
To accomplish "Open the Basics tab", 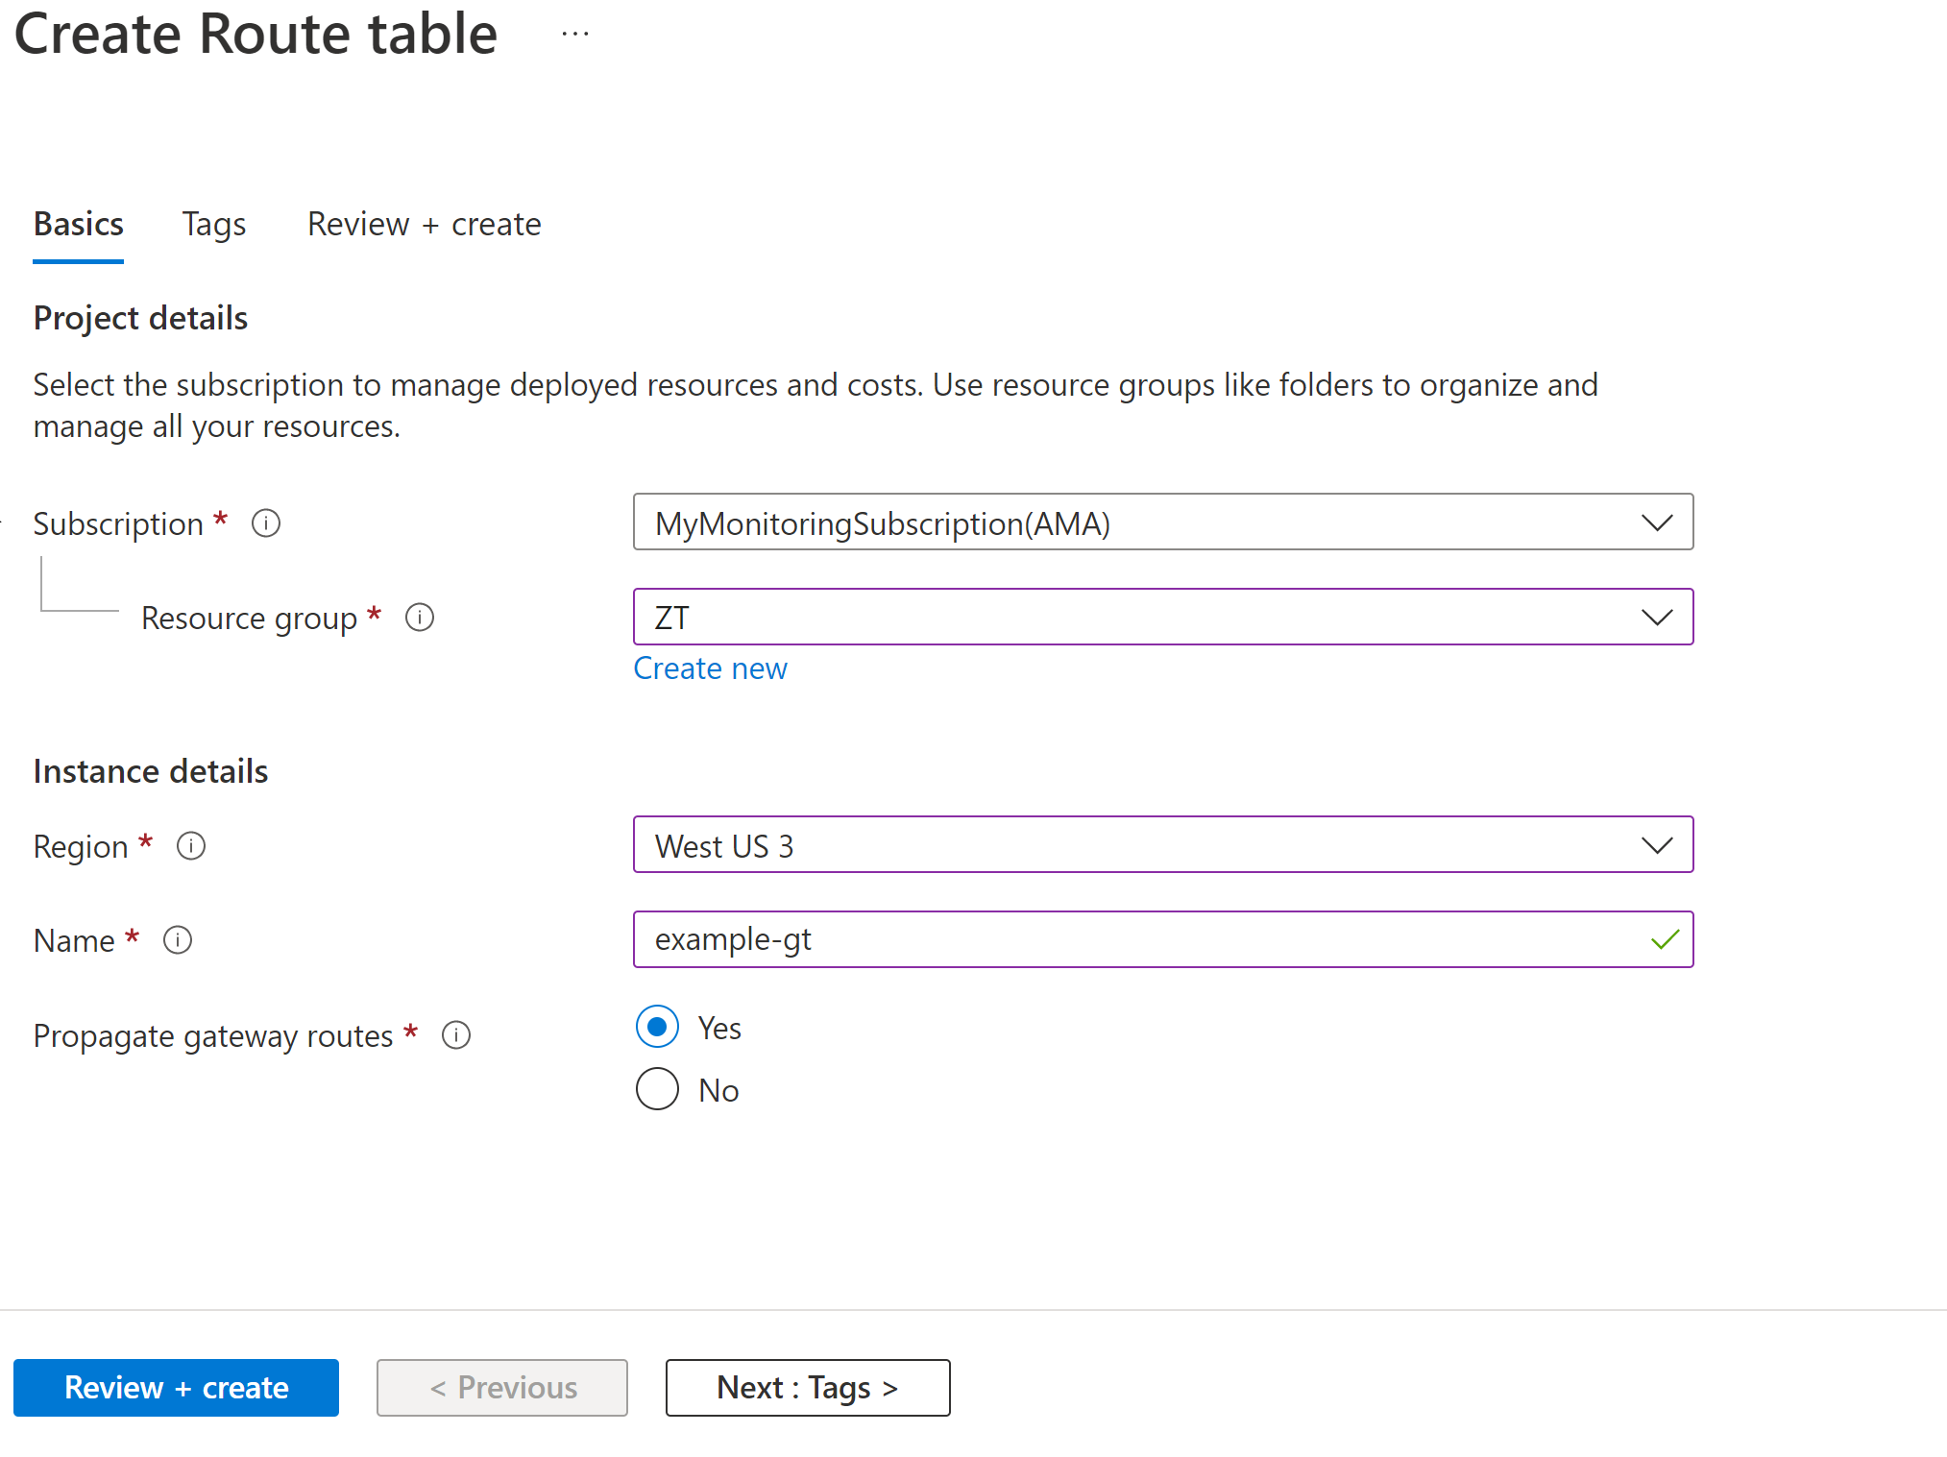I will tap(79, 225).
